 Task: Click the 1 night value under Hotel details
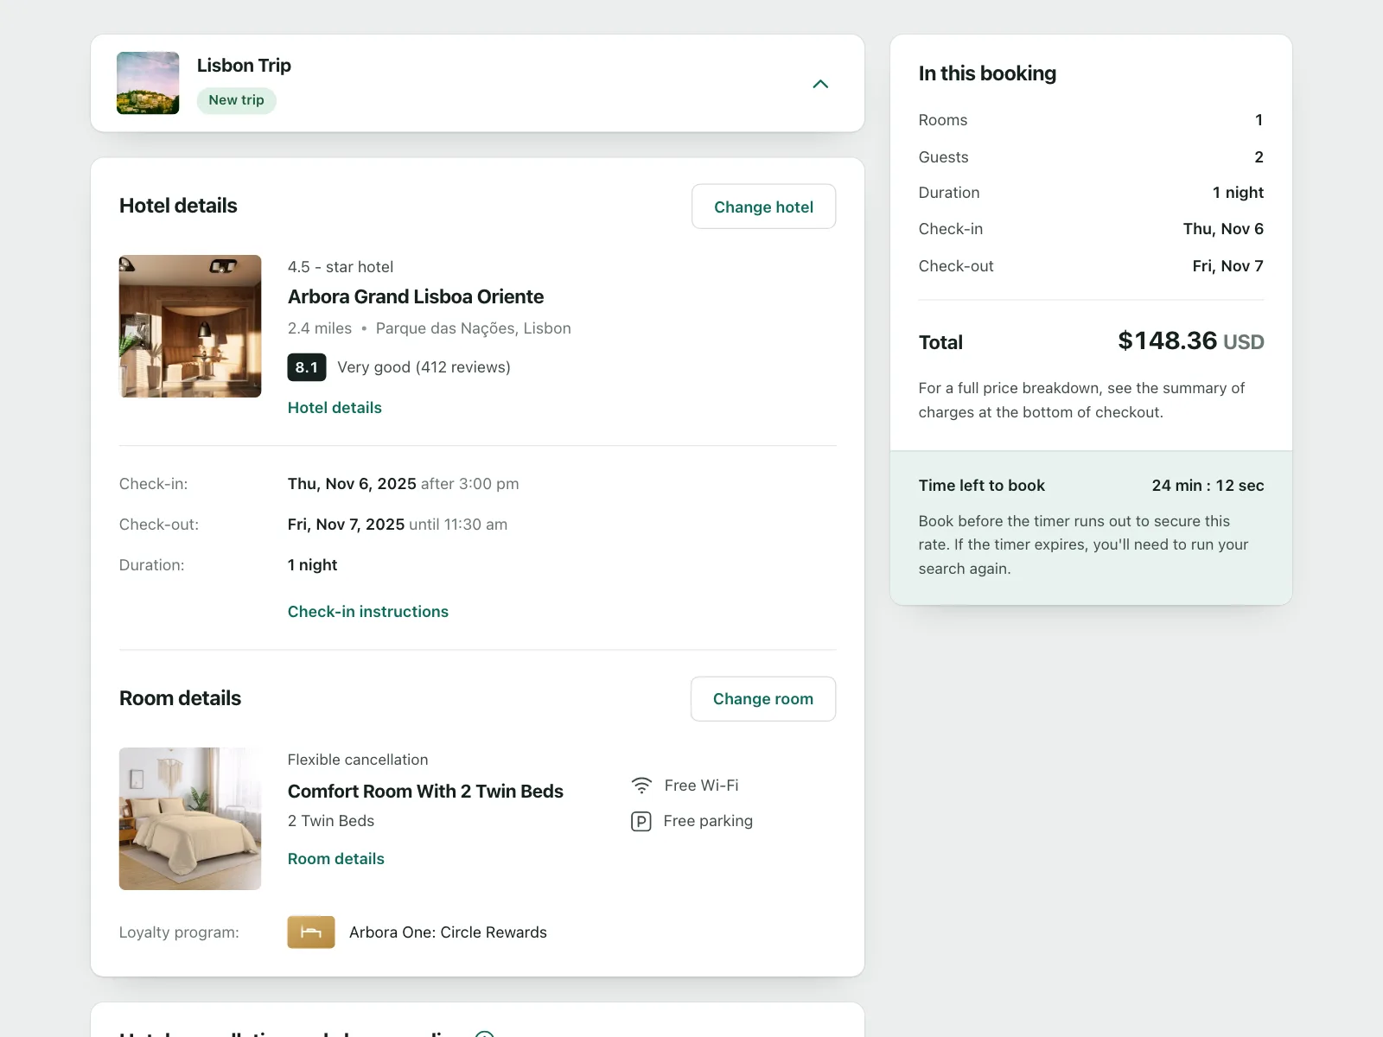(313, 565)
